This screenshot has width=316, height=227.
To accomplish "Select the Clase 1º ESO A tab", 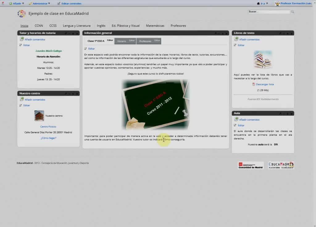I will (x=96, y=41).
